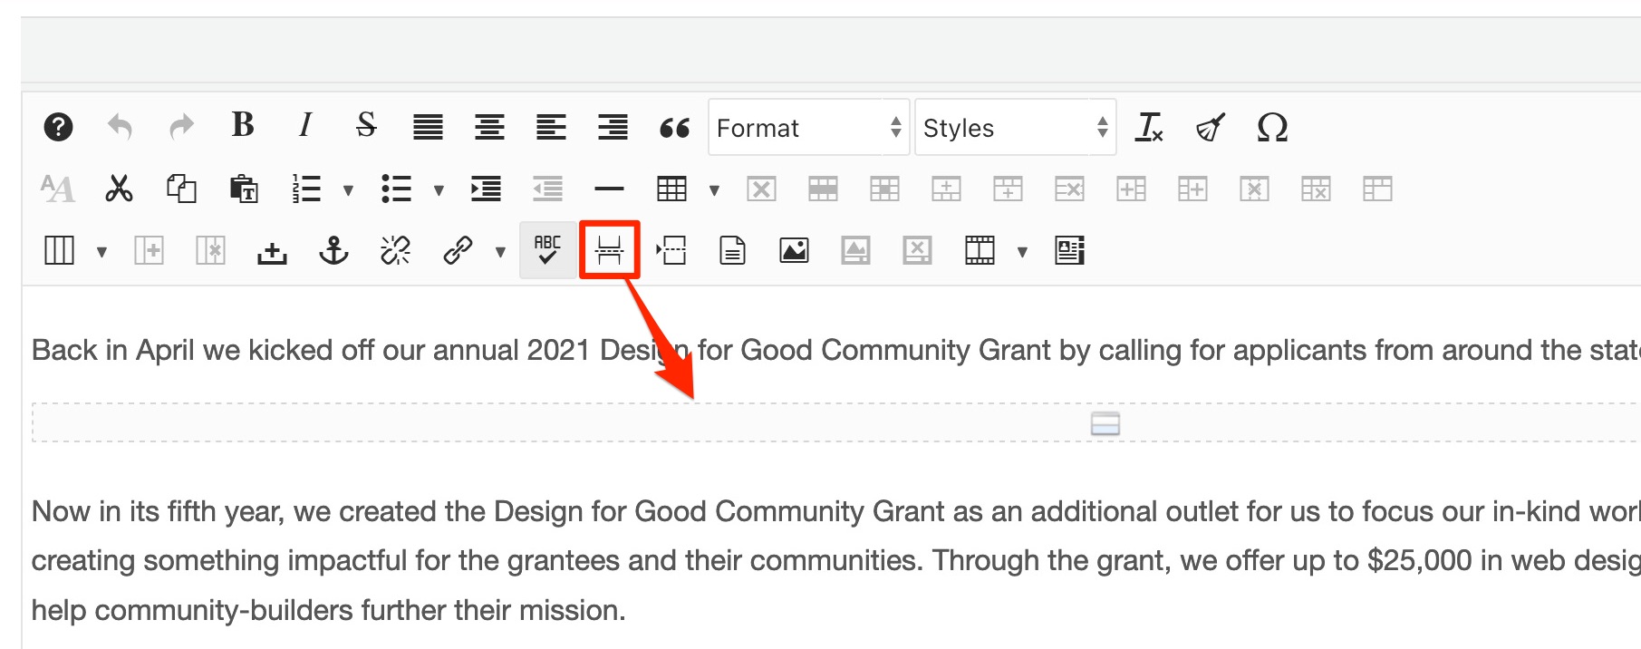Select the page break placeholder in content
Screen dimensions: 1641x649
tap(1105, 423)
